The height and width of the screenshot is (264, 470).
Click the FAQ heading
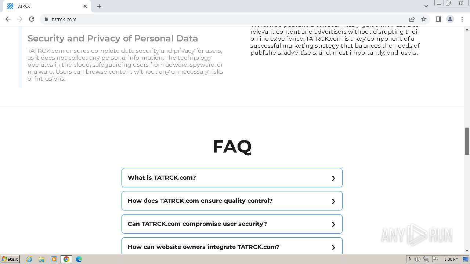(x=232, y=146)
